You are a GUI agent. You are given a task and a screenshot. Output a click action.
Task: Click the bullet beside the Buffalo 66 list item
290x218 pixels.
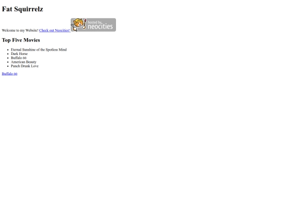(8, 58)
